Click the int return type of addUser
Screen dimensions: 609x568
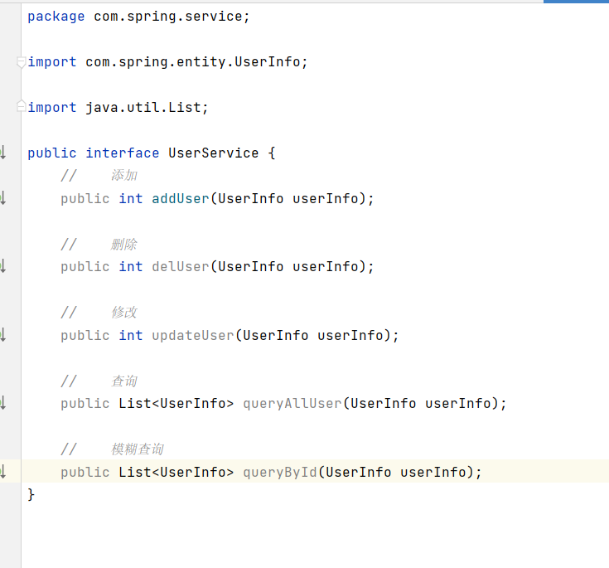click(x=131, y=198)
